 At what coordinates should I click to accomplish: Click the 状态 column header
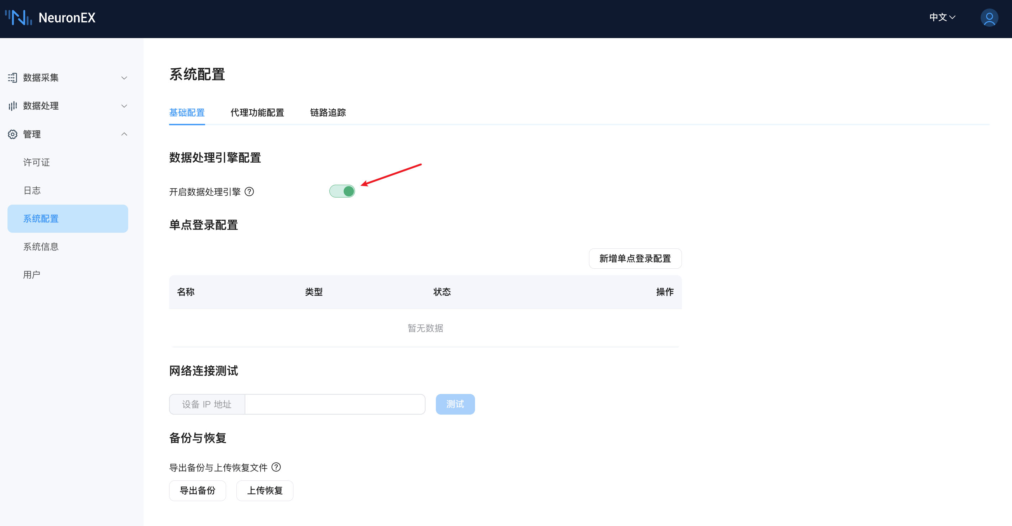point(442,292)
